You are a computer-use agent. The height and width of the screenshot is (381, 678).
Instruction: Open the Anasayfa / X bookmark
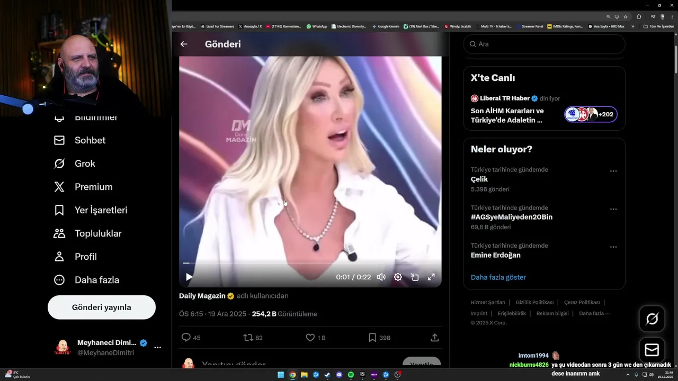click(x=250, y=26)
